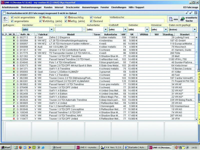Click into the Volltextsuche input field

point(137,21)
